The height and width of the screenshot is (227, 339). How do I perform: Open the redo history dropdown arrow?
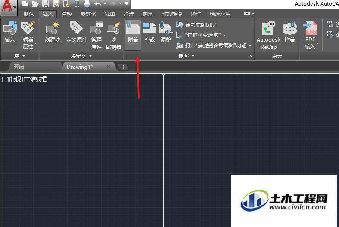click(x=121, y=4)
